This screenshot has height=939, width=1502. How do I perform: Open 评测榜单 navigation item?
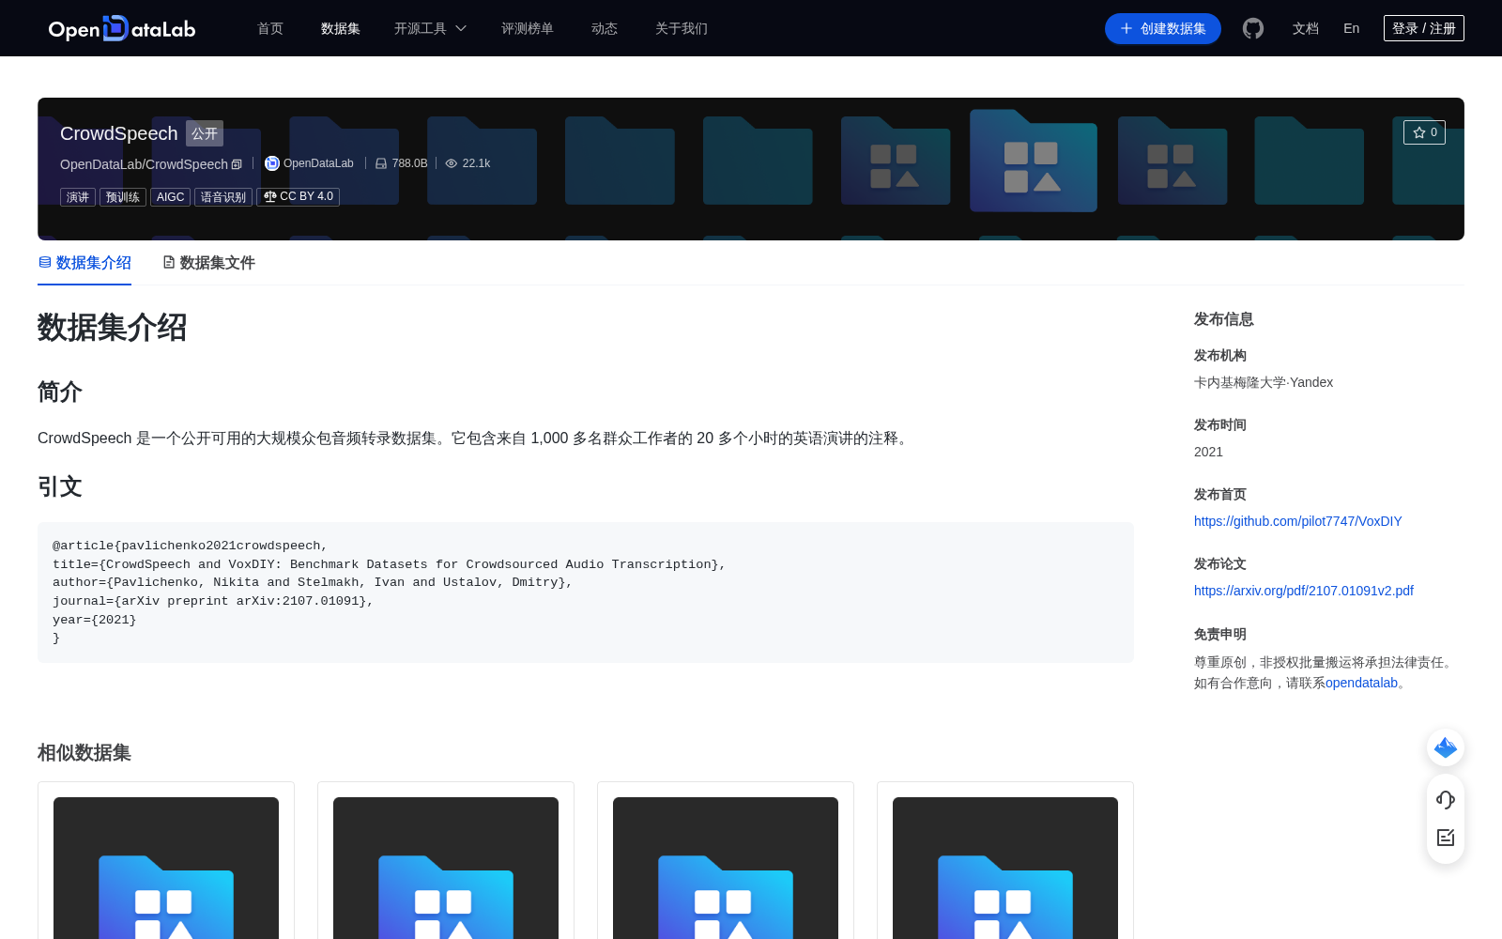(x=528, y=28)
